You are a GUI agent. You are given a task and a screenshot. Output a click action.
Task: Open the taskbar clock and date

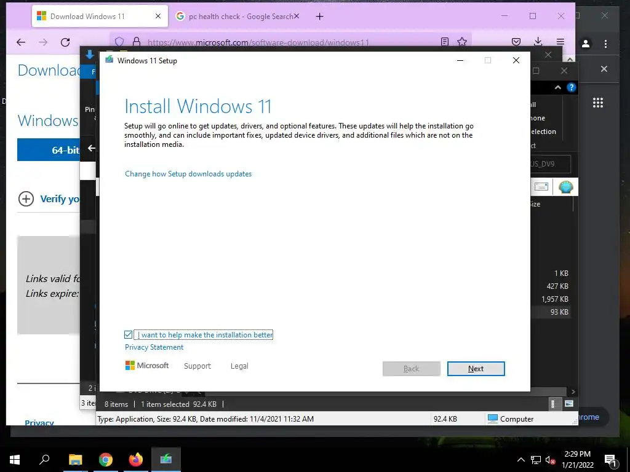click(577, 460)
